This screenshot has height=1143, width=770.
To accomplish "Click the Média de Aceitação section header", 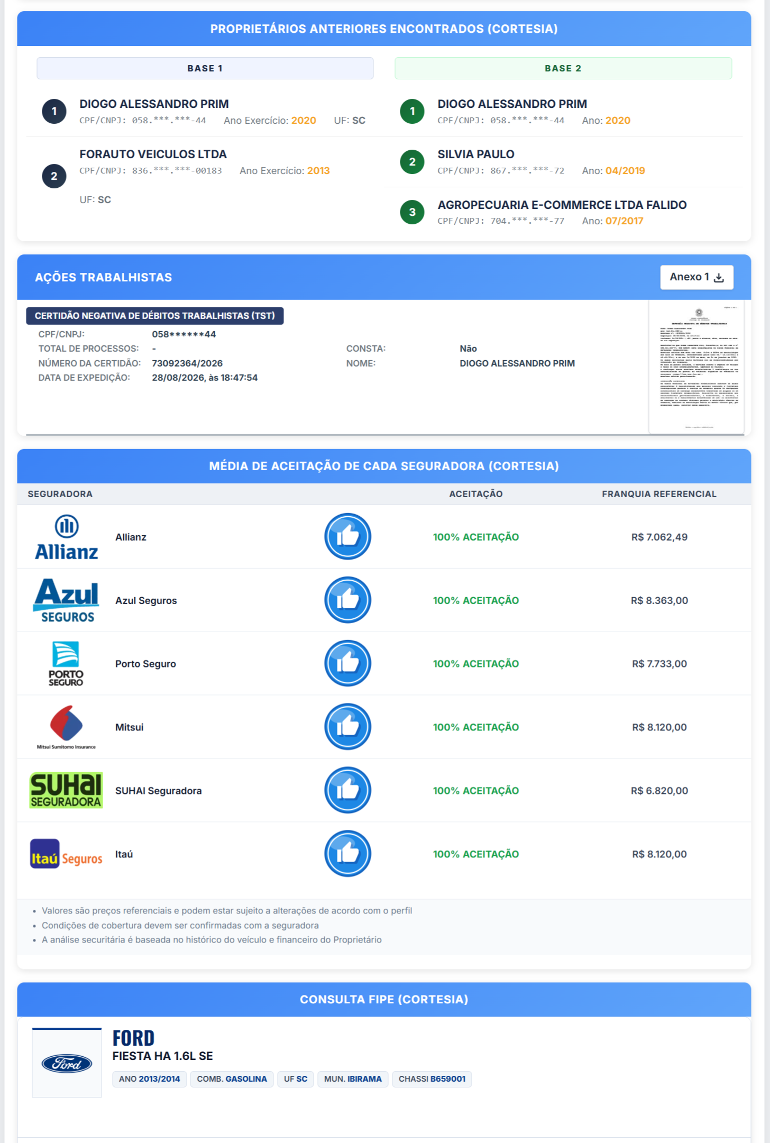I will (384, 466).
